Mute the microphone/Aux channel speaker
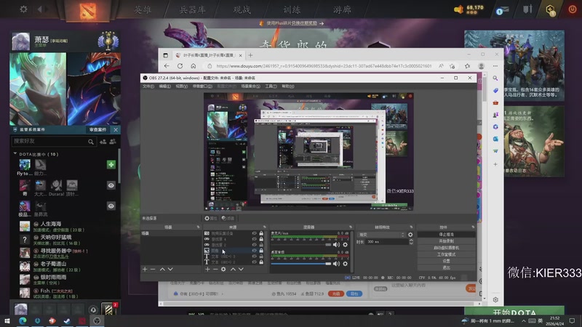The image size is (582, 327). tap(336, 245)
